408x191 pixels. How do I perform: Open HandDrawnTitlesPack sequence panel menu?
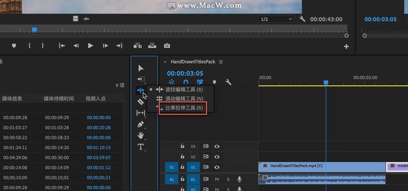(221, 62)
